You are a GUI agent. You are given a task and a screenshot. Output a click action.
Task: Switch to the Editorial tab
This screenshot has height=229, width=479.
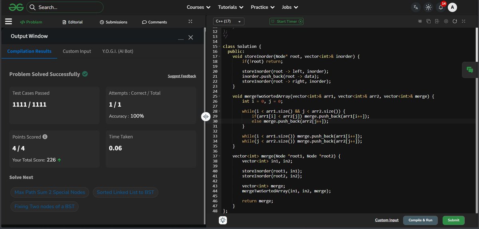coord(73,22)
